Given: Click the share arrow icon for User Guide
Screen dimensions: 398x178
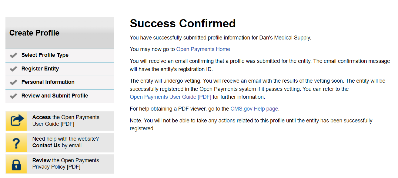Looking at the screenshot, I should point(16,121).
